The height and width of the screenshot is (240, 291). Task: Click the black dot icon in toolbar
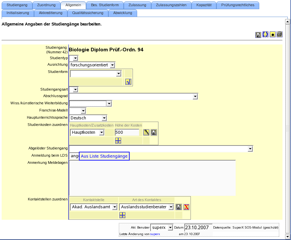(272, 34)
